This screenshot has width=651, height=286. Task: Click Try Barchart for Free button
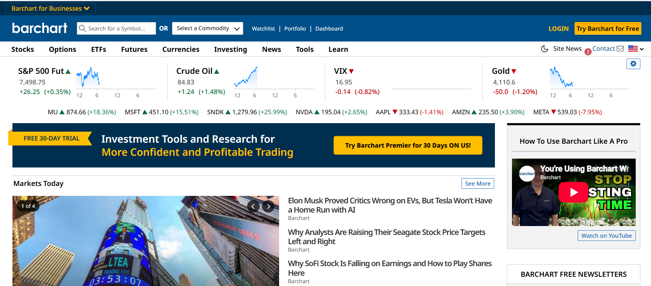[x=608, y=28]
